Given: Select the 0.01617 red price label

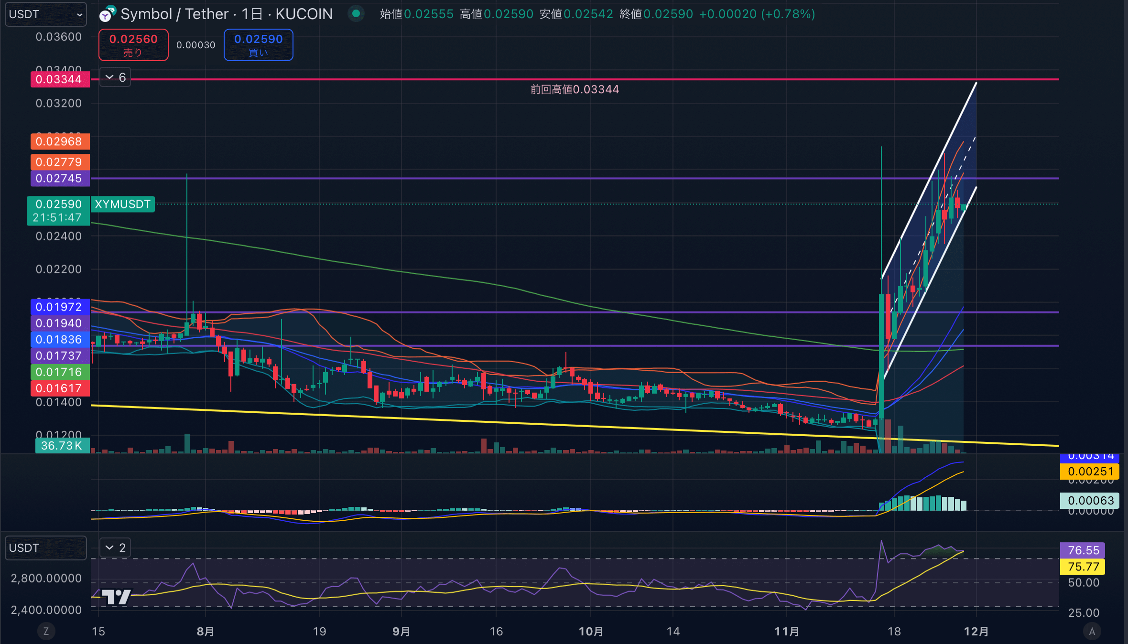Looking at the screenshot, I should point(60,388).
